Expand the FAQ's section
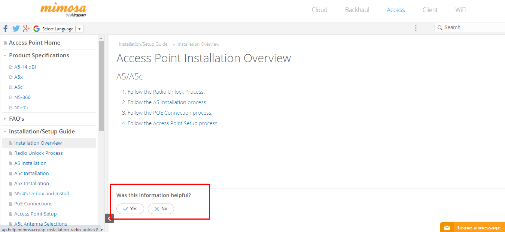The height and width of the screenshot is (232, 505). (x=5, y=119)
